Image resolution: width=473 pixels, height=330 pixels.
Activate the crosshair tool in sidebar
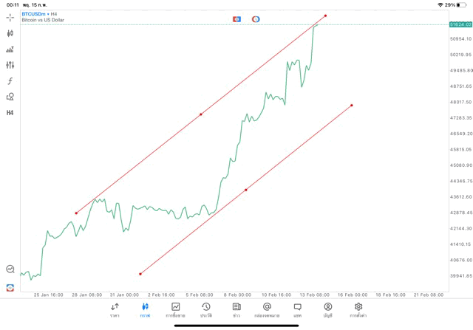click(10, 17)
